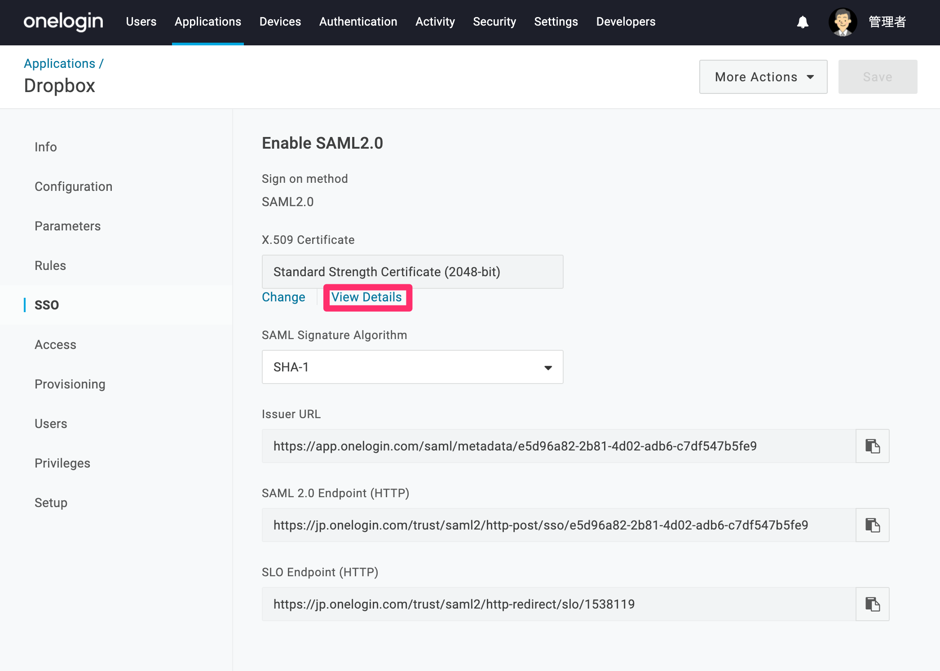The height and width of the screenshot is (671, 940).
Task: Click the OneLogin logo
Action: (63, 22)
